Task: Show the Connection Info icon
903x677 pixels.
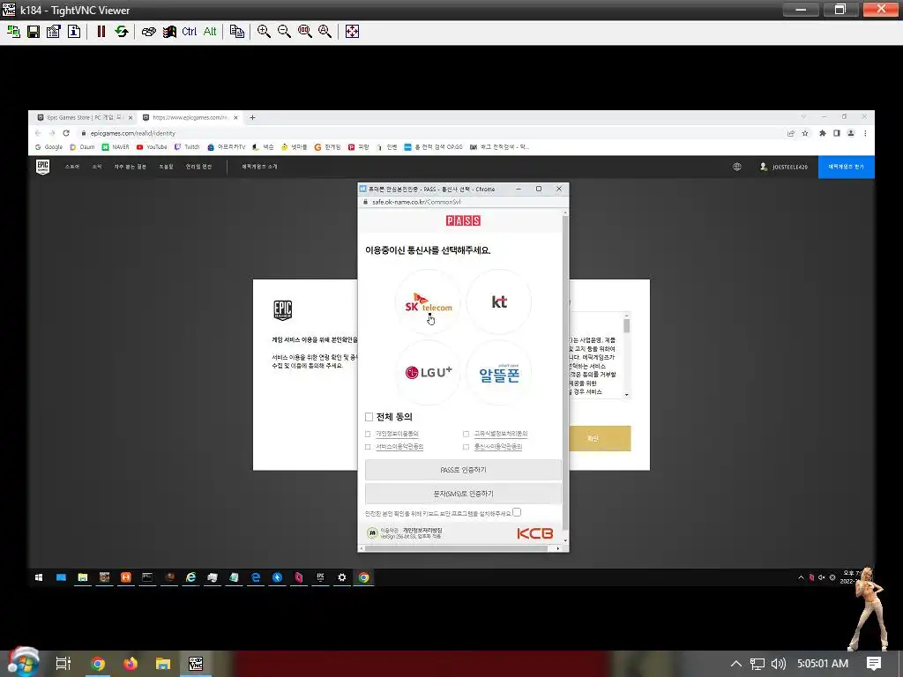Action: [x=74, y=32]
